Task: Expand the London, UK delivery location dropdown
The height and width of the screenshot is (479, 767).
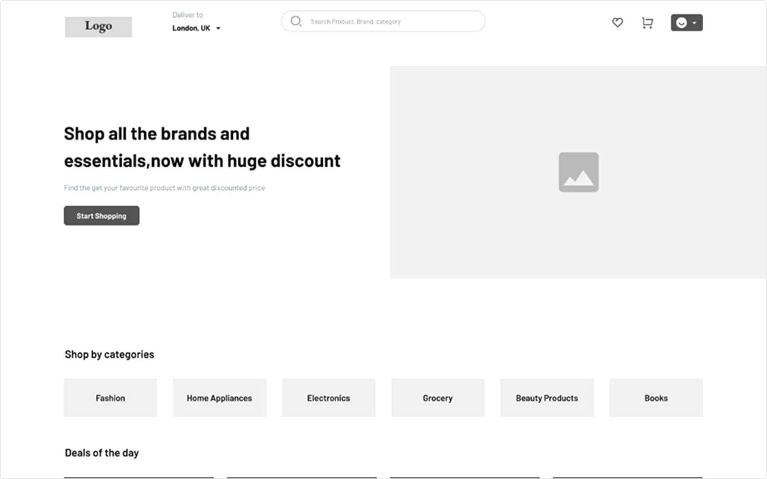Action: 218,28
